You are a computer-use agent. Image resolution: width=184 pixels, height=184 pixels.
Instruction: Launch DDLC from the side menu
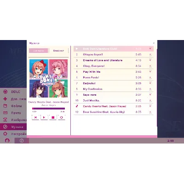(x=13, y=92)
